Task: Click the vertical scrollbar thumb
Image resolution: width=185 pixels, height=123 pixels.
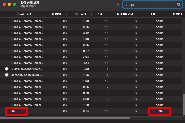Action: pyautogui.click(x=184, y=105)
